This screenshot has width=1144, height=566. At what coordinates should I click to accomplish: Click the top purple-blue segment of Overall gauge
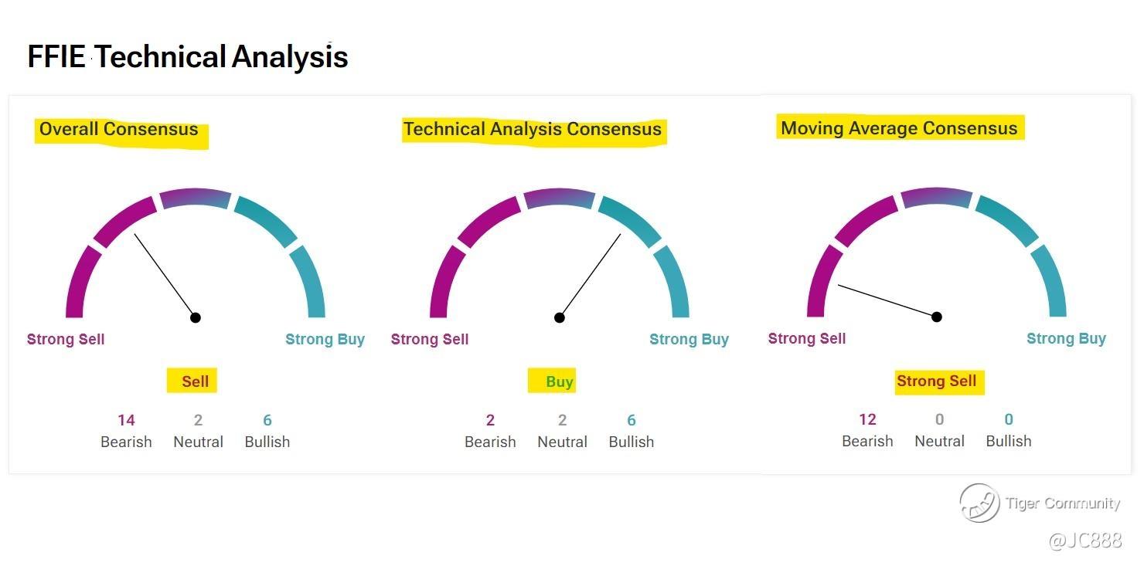[196, 198]
